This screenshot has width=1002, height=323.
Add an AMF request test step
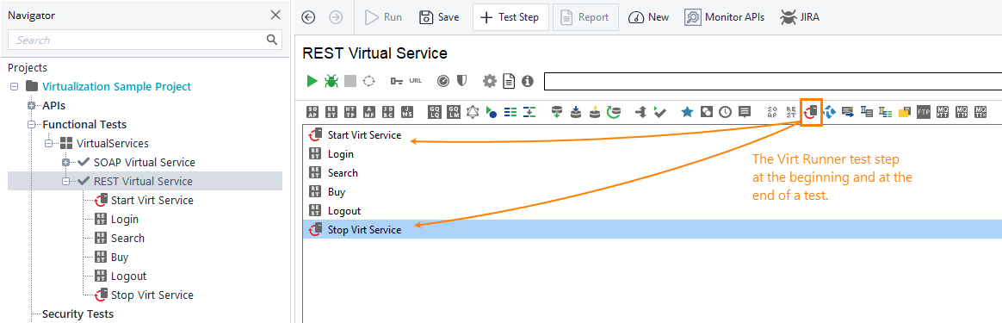pos(369,113)
